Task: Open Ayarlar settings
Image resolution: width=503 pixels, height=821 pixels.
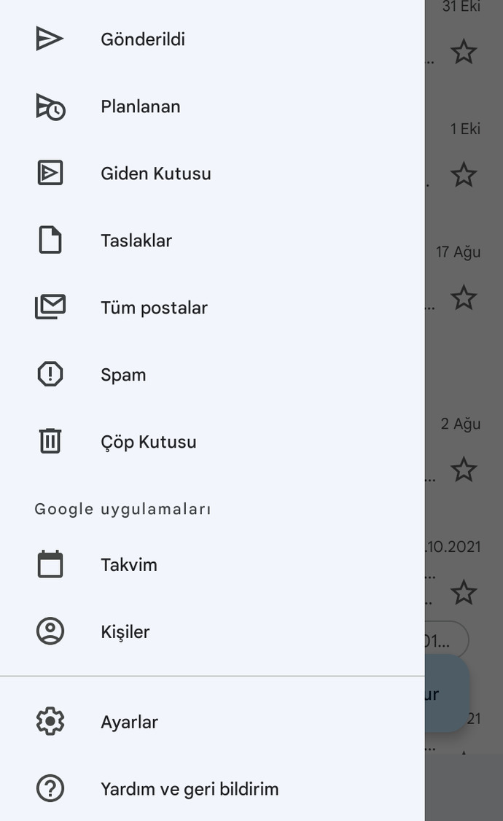Action: tap(212, 722)
